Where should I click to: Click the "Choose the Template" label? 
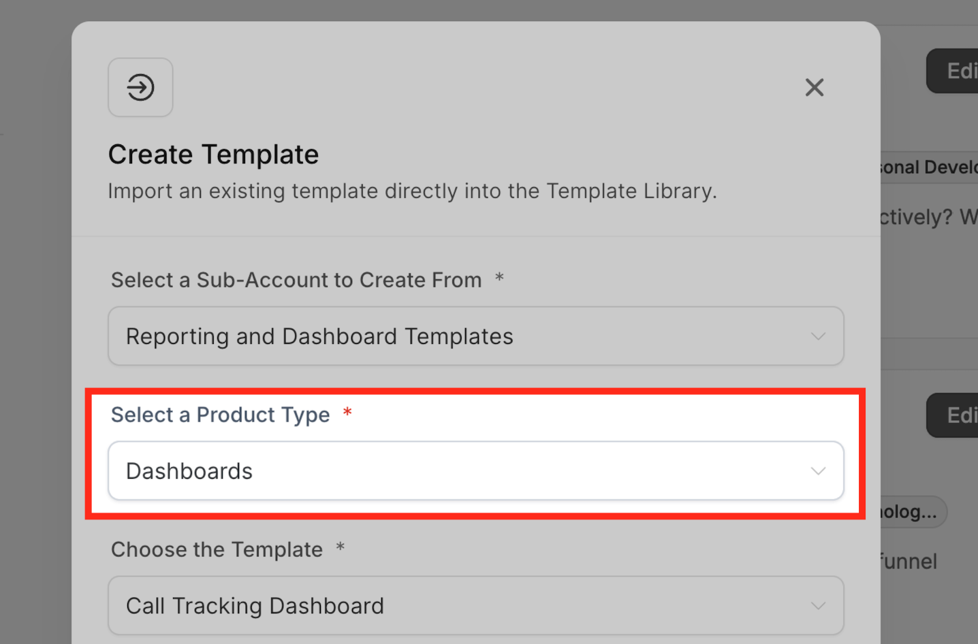point(217,549)
